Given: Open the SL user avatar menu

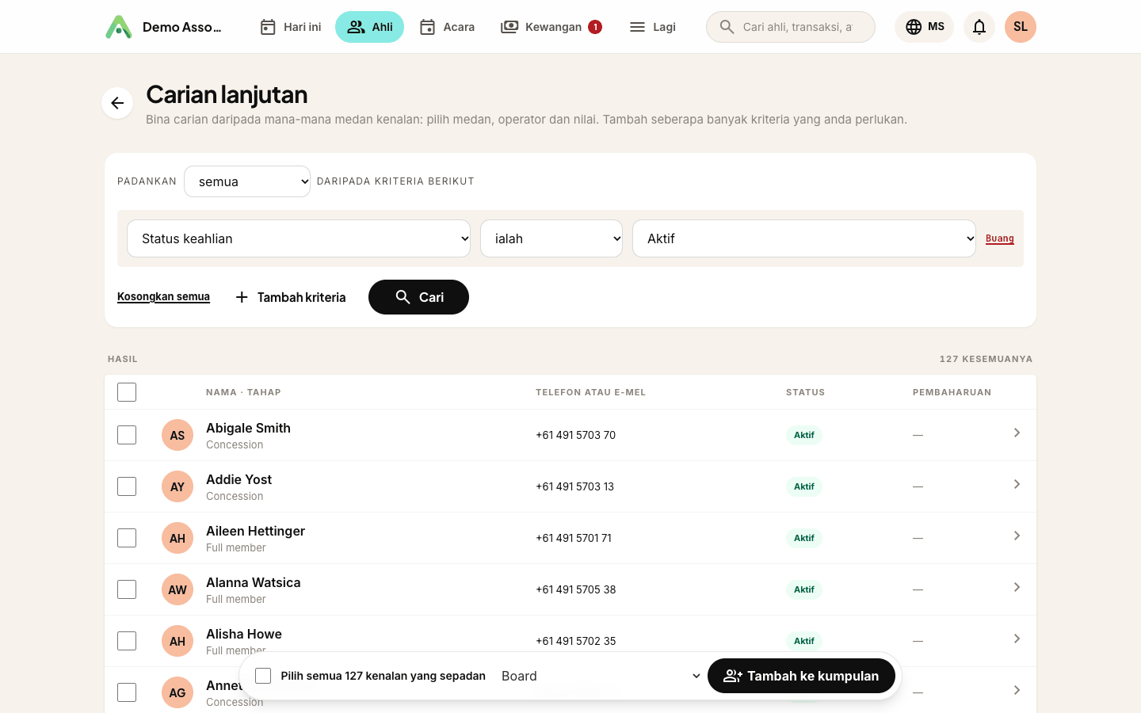Looking at the screenshot, I should click(1021, 27).
